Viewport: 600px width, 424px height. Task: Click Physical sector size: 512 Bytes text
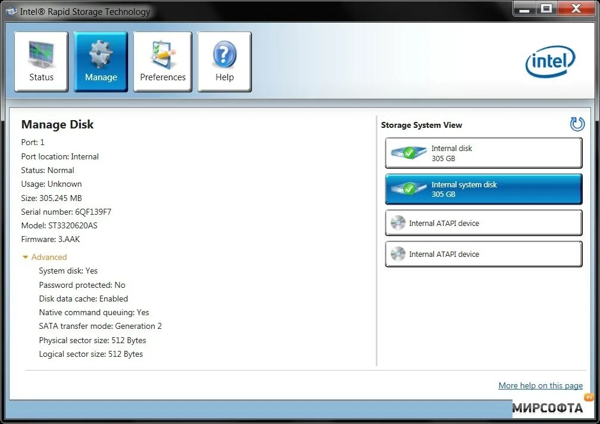click(92, 340)
